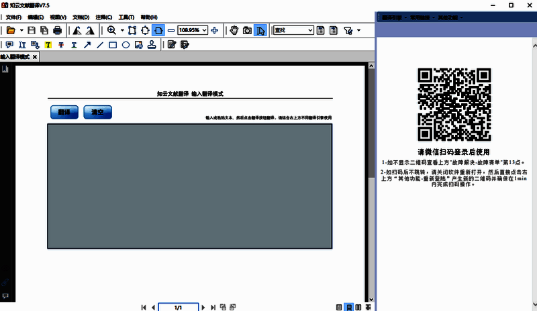Screen dimensions: 537x311
Task: Expand the 翻译引擎 dropdown in right panel
Action: pyautogui.click(x=395, y=17)
